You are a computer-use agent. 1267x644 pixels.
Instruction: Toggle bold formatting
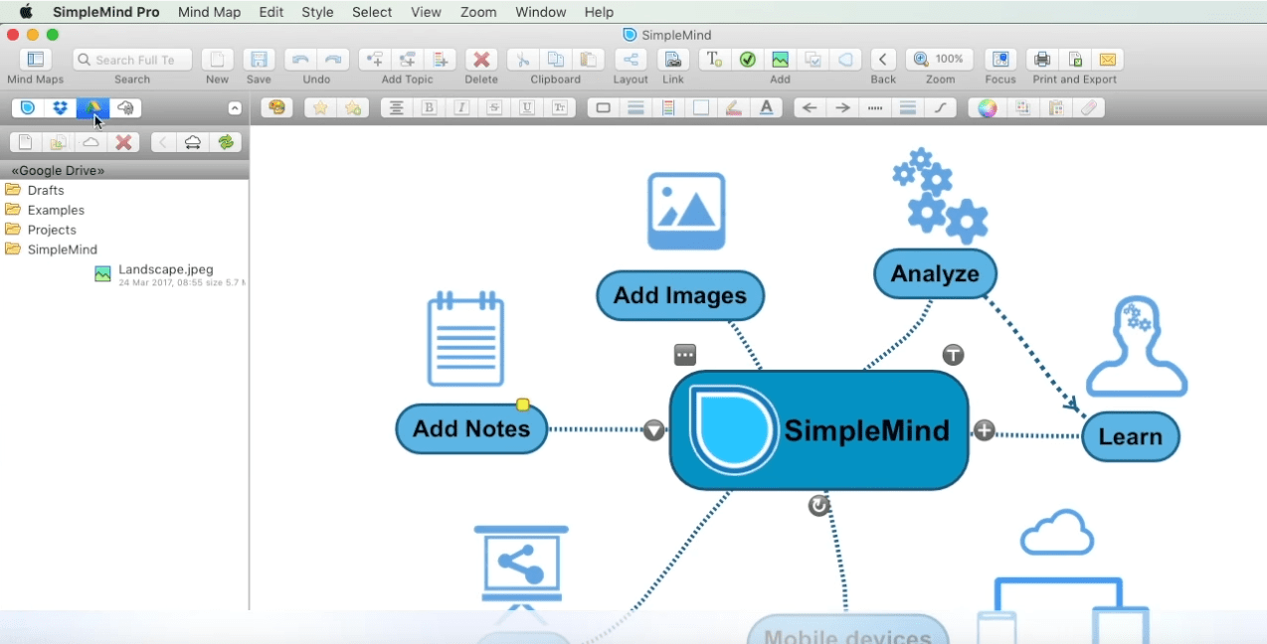[430, 108]
